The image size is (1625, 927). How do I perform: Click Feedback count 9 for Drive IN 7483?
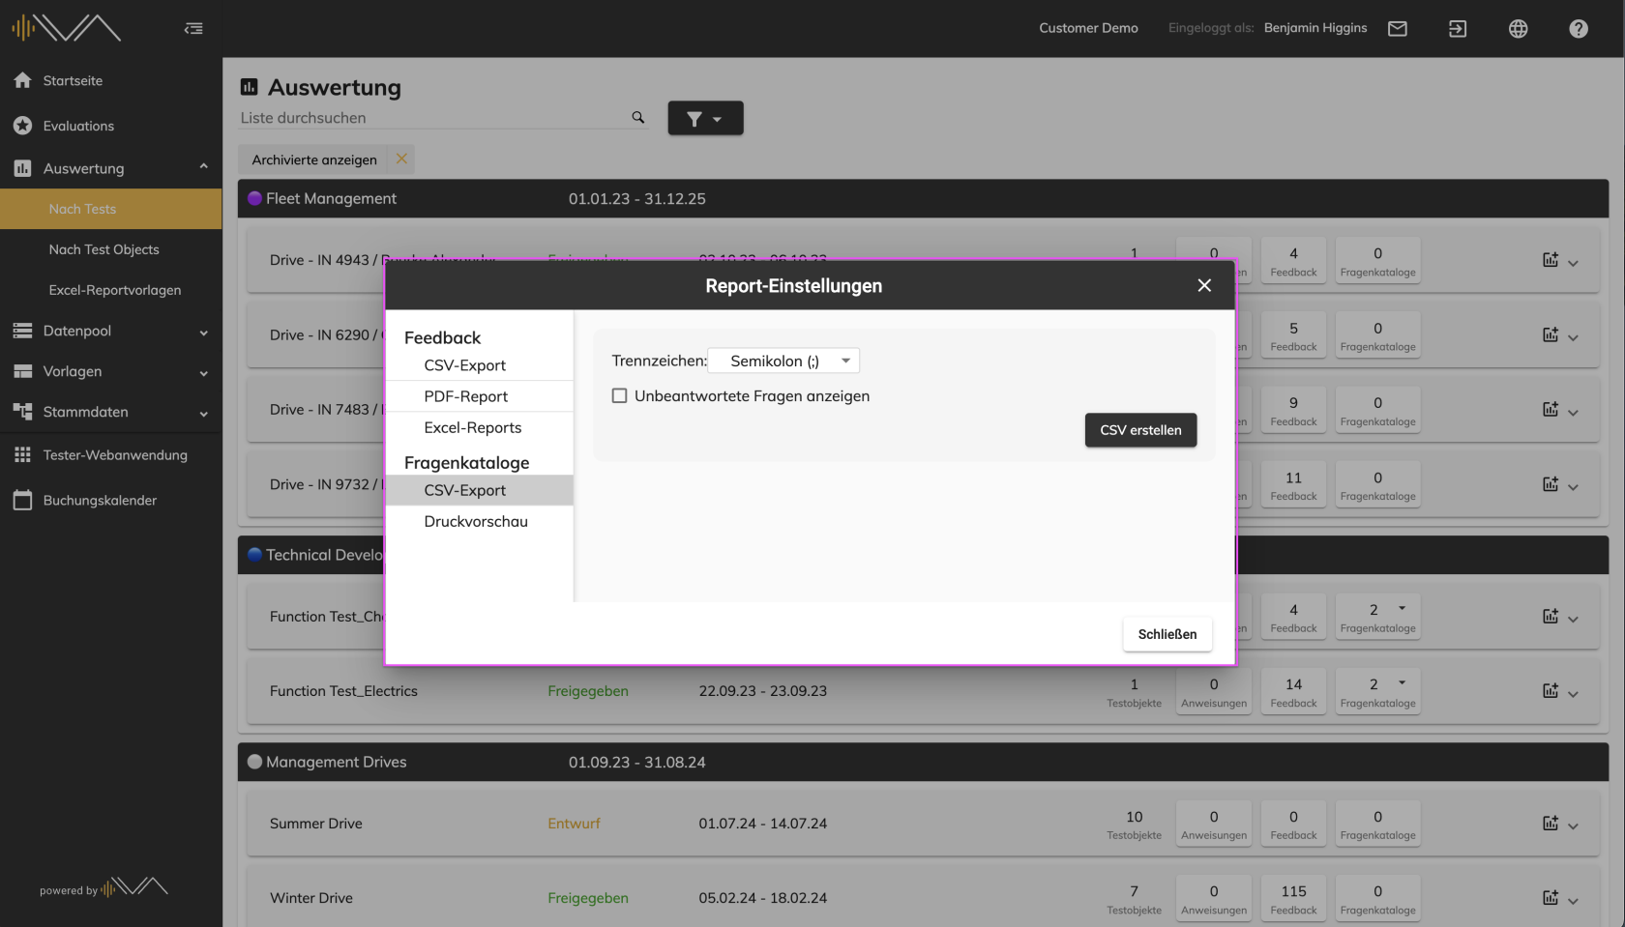click(x=1293, y=410)
